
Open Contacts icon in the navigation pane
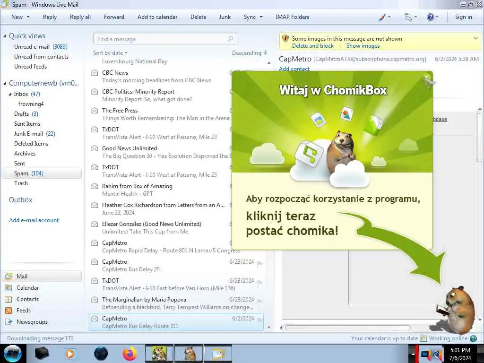click(x=9, y=299)
